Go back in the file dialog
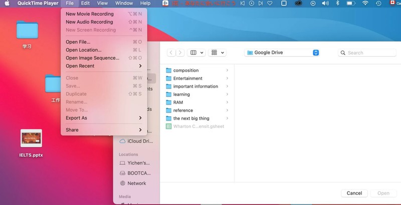The width and height of the screenshot is (401, 205). (171, 53)
